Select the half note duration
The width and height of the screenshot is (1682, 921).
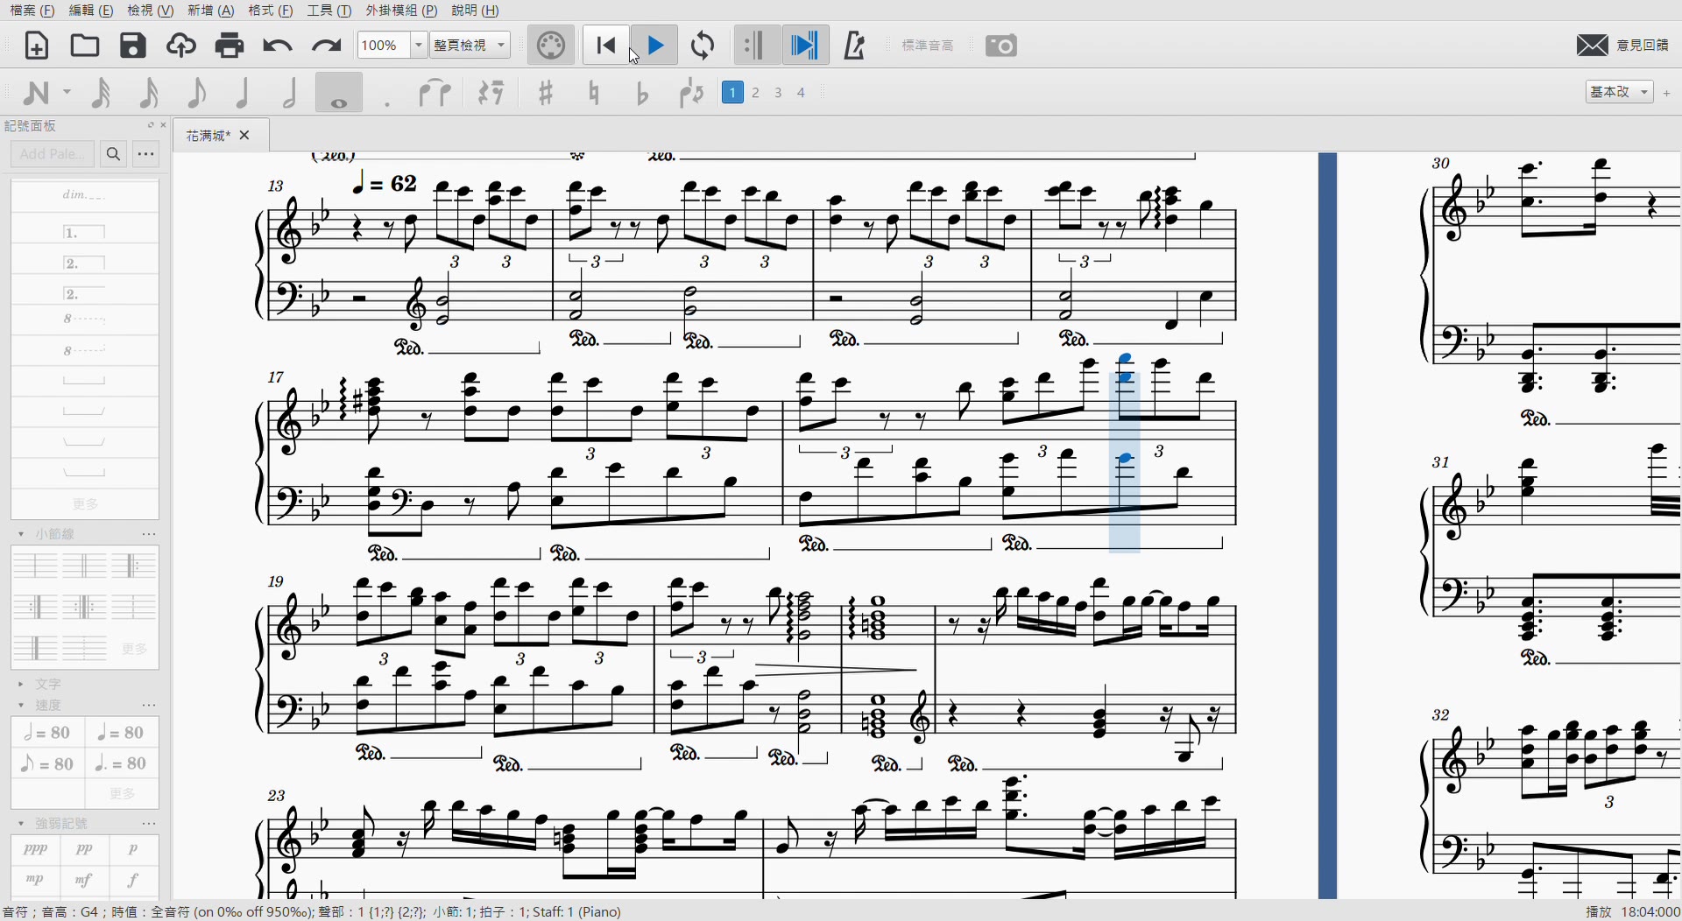[290, 92]
